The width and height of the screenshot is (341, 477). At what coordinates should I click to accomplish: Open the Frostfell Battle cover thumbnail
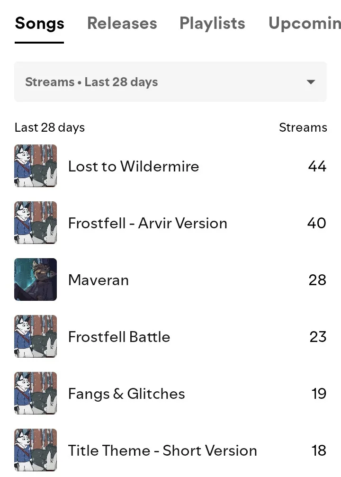(x=36, y=336)
